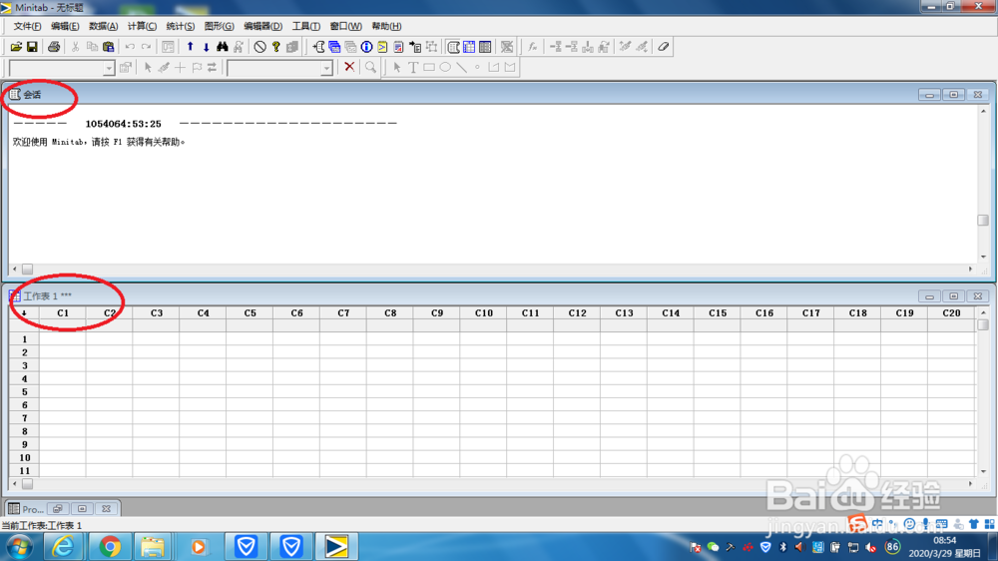Activate the Session window toolbar icon
The width and height of the screenshot is (998, 561).
click(x=453, y=47)
